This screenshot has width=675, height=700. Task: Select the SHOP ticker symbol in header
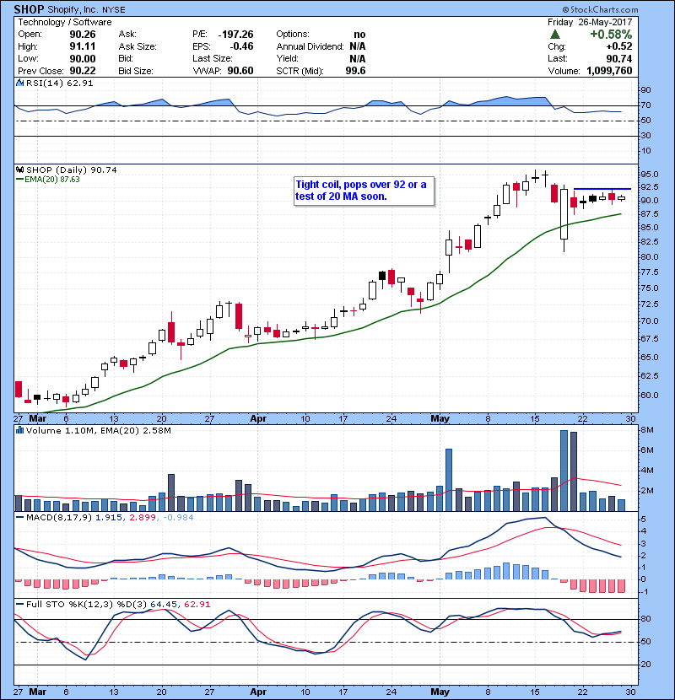click(29, 9)
